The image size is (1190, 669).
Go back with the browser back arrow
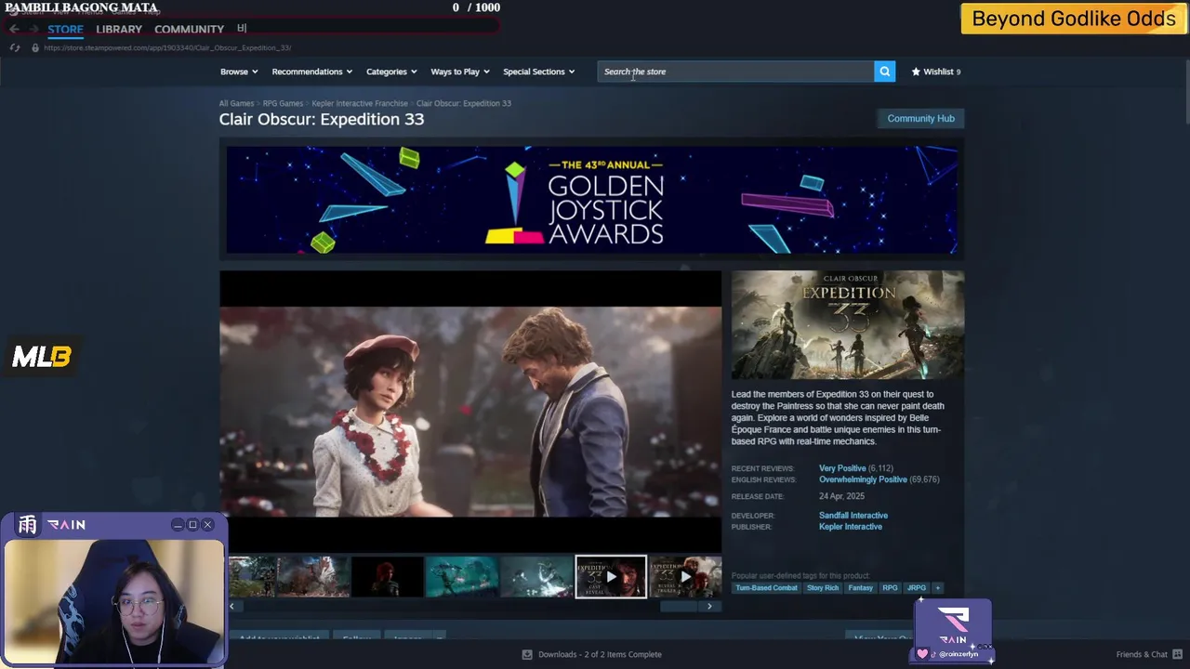click(x=14, y=29)
